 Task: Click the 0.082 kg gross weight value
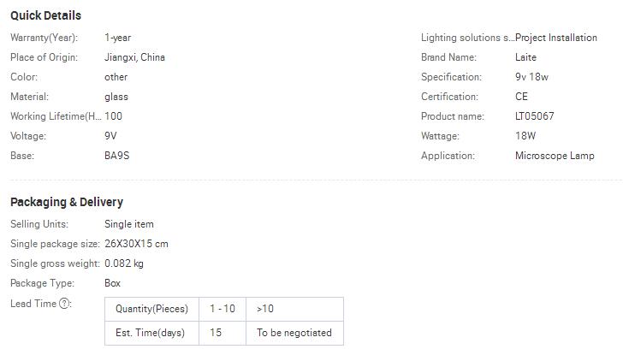(124, 263)
